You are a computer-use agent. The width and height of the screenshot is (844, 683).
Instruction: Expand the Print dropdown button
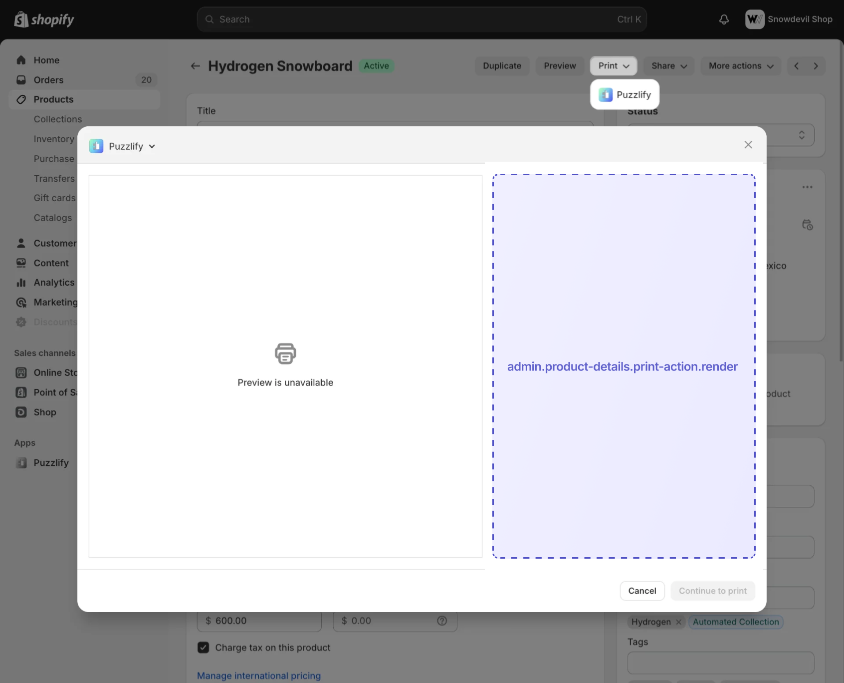[614, 66]
